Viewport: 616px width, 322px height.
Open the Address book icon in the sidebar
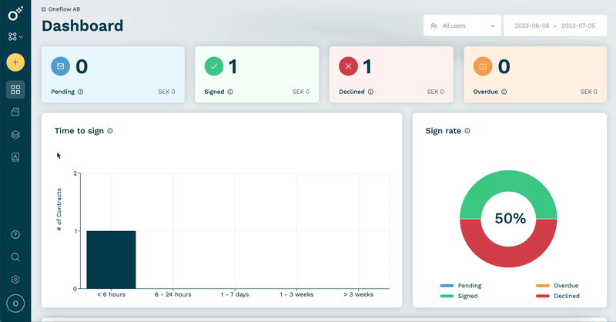[x=15, y=157]
